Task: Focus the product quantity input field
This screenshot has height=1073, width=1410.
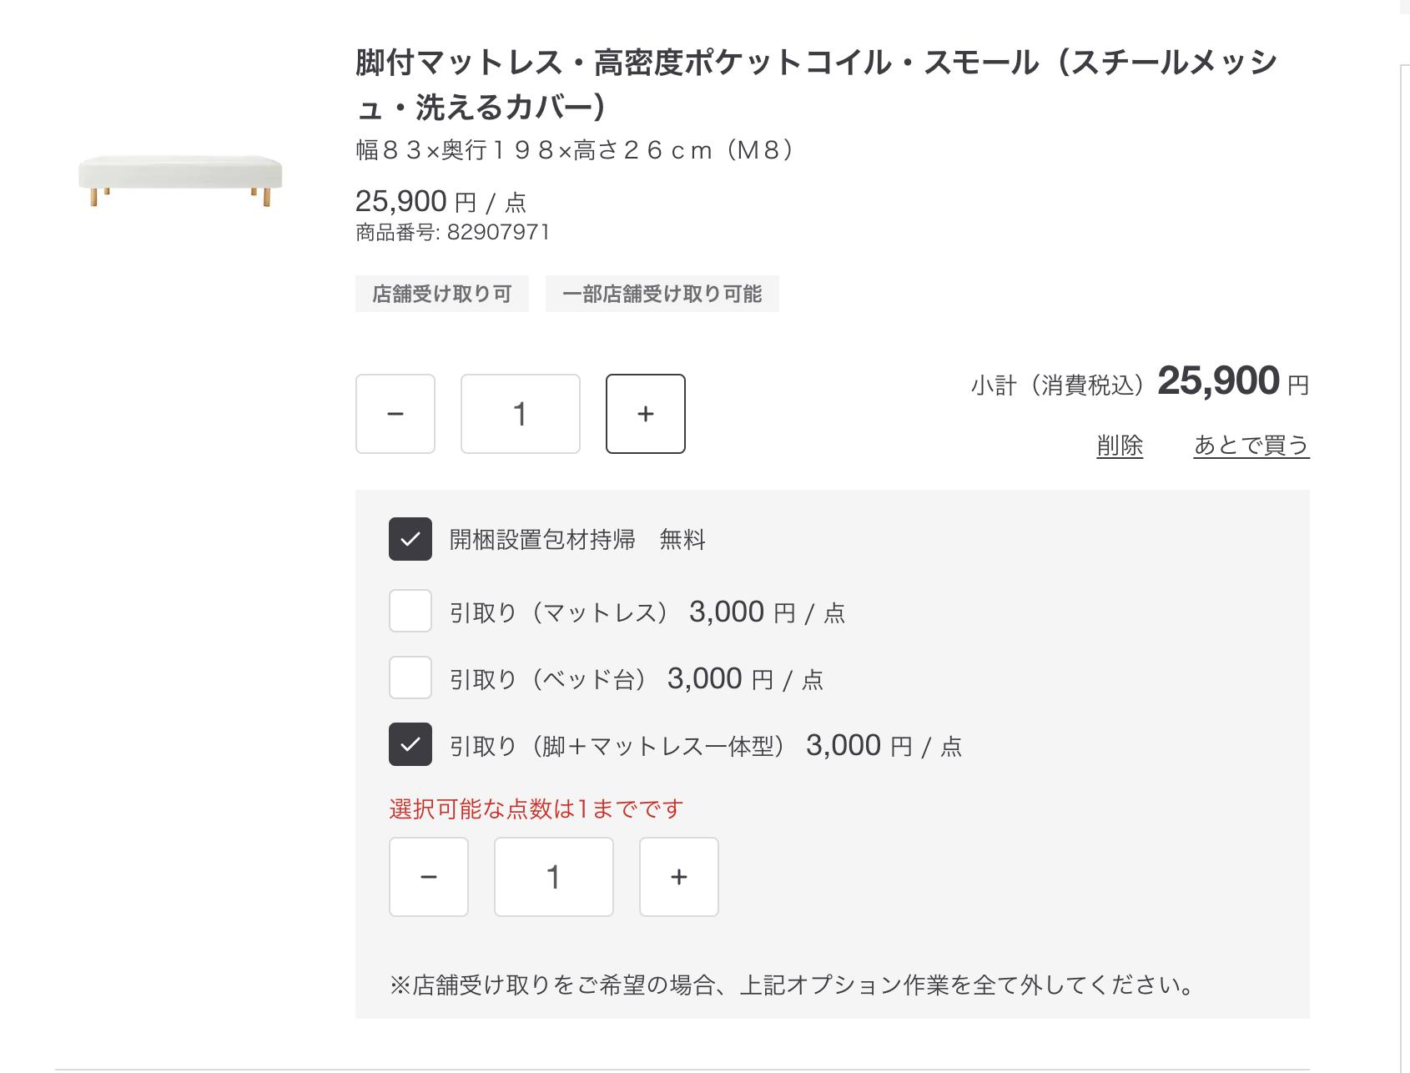Action: [x=520, y=414]
